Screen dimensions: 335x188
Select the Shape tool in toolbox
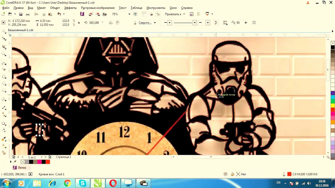(x=4, y=39)
